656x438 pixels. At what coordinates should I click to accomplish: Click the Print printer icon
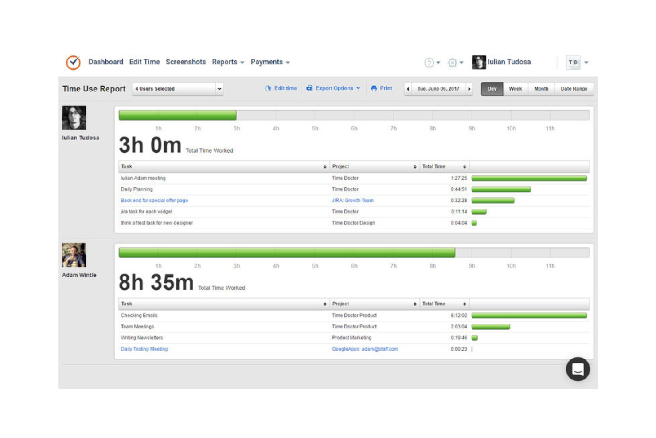374,88
